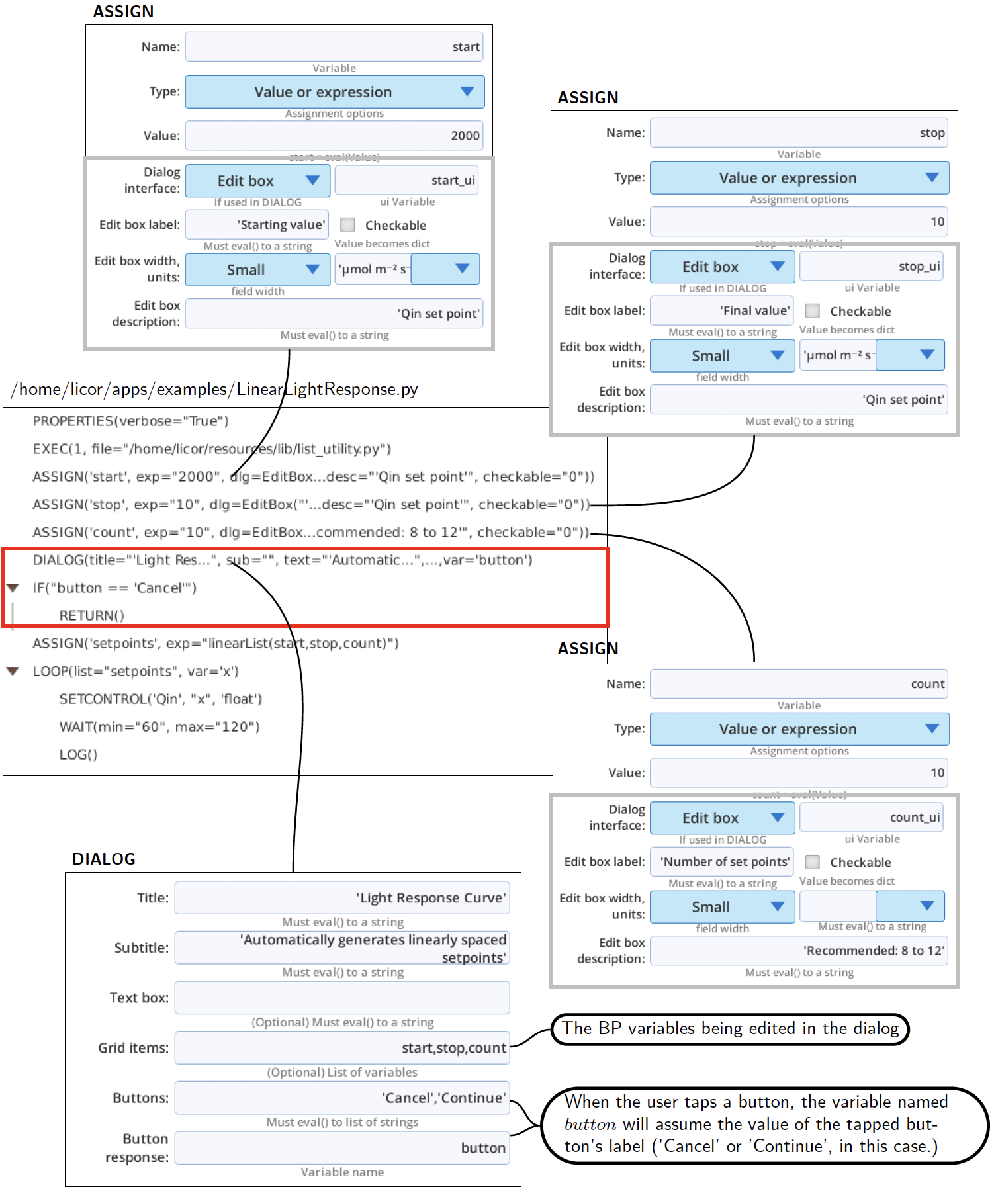
Task: Click DIALOG Title field 'Light Response Curve'
Action: (x=342, y=898)
